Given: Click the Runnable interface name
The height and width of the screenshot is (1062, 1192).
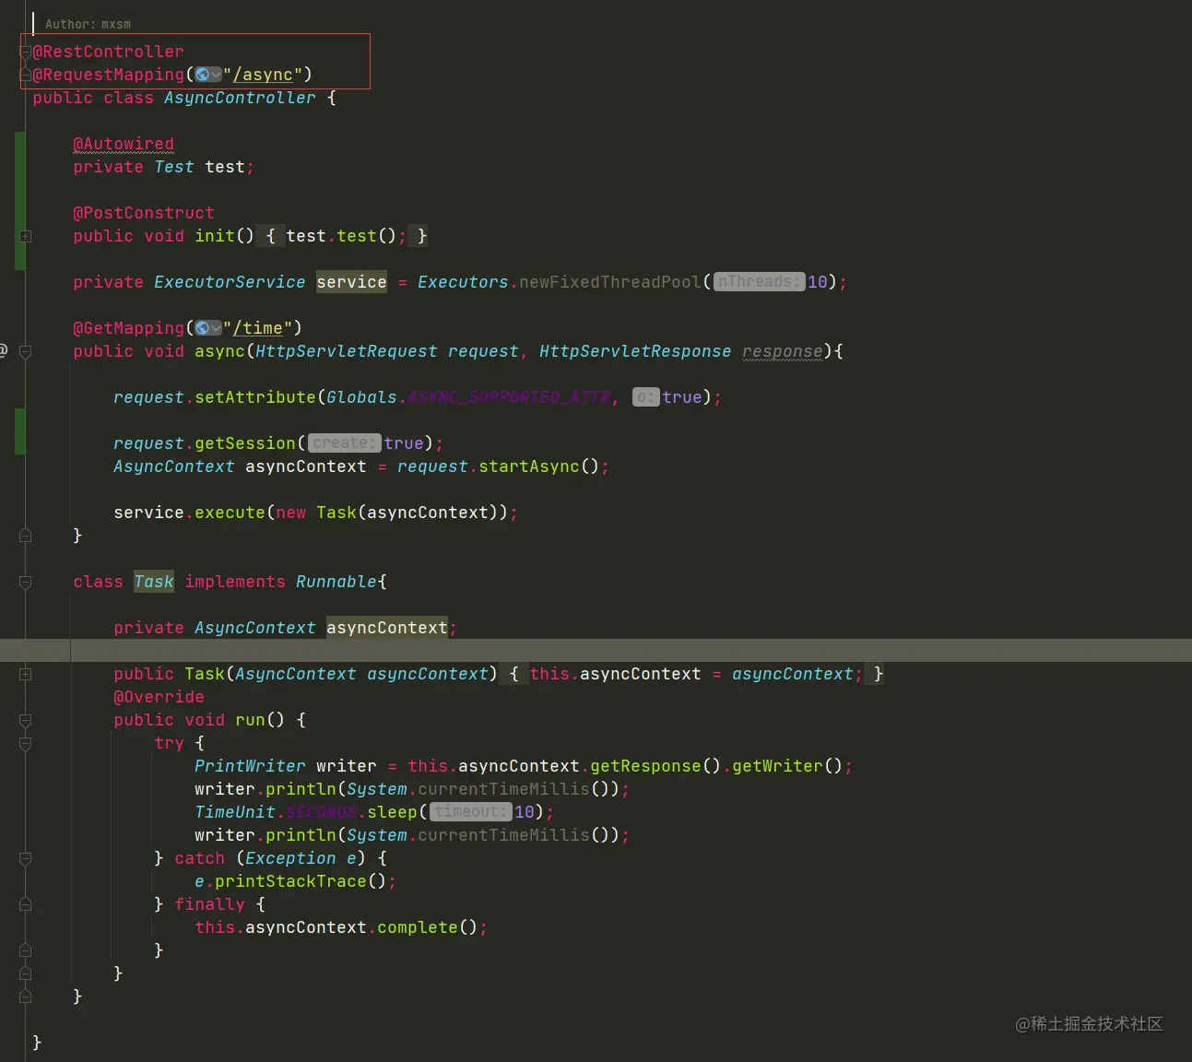Looking at the screenshot, I should (x=336, y=582).
